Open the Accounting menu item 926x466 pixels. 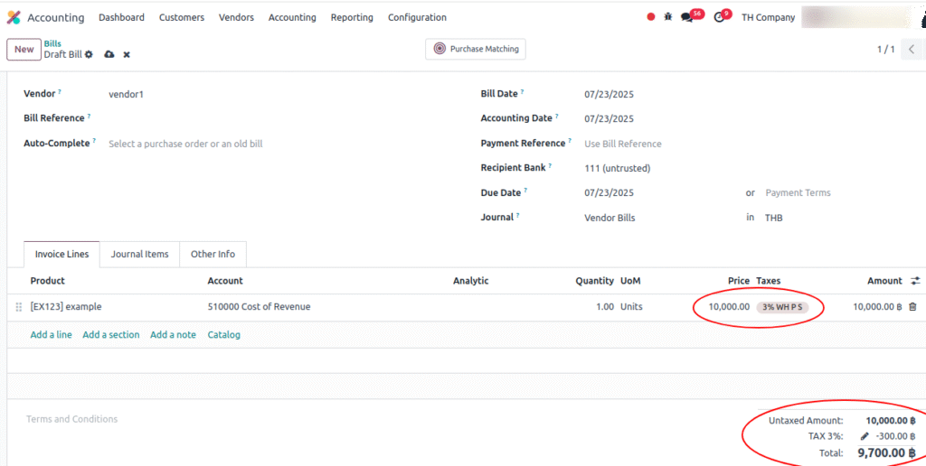(x=292, y=18)
